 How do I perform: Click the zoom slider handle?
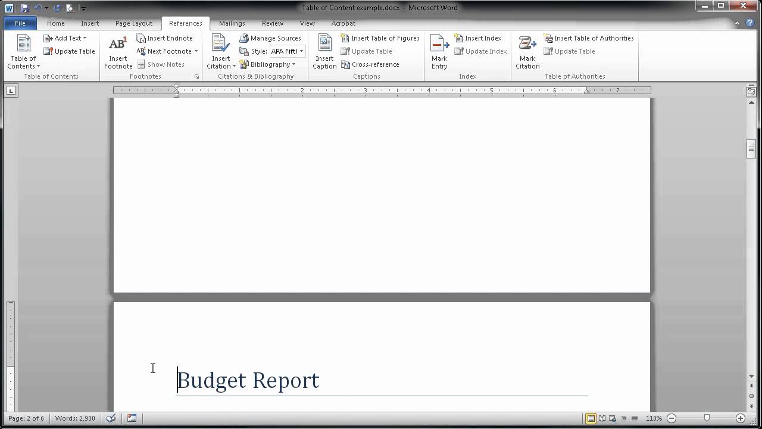point(707,418)
